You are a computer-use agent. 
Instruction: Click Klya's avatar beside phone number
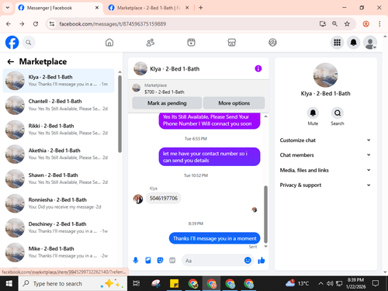click(x=138, y=199)
